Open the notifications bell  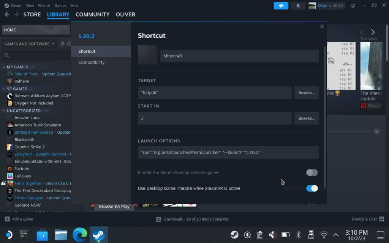298,6
